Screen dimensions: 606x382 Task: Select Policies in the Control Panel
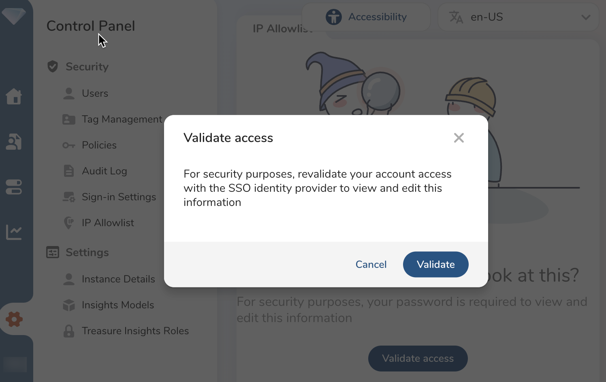pyautogui.click(x=99, y=145)
